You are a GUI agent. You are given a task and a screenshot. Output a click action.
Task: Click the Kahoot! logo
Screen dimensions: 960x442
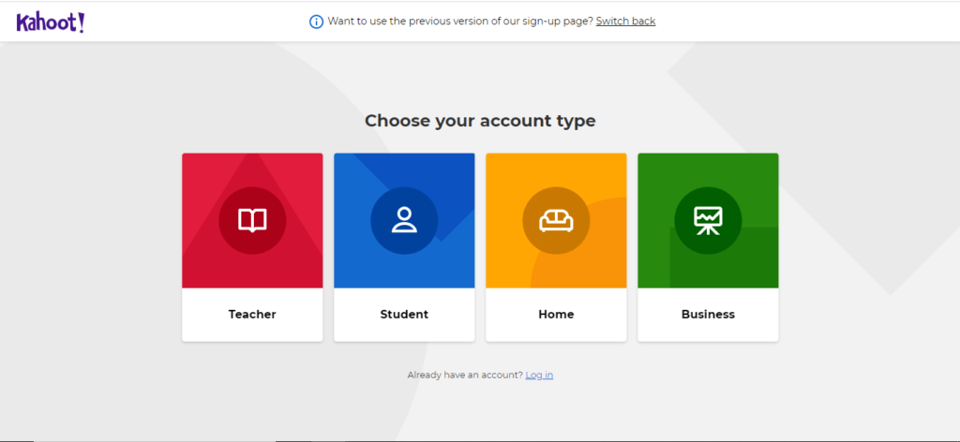(x=51, y=22)
